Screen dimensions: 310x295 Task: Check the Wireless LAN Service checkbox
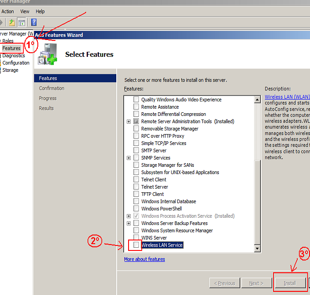(136, 245)
